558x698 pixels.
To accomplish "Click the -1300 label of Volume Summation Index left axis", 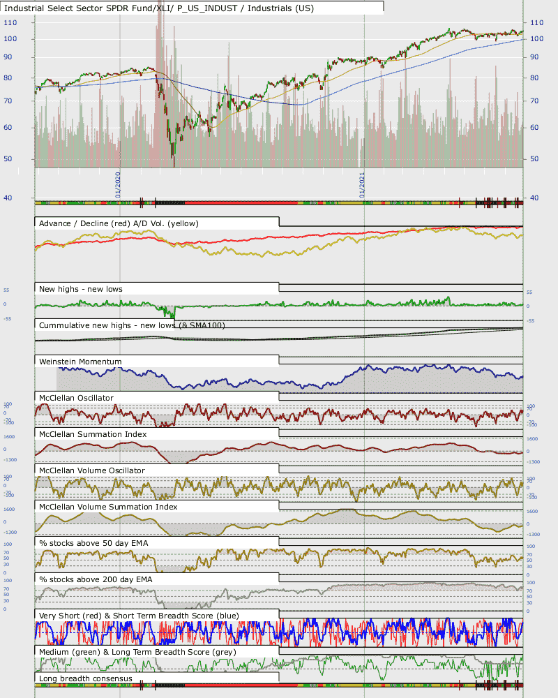I will [x=10, y=533].
